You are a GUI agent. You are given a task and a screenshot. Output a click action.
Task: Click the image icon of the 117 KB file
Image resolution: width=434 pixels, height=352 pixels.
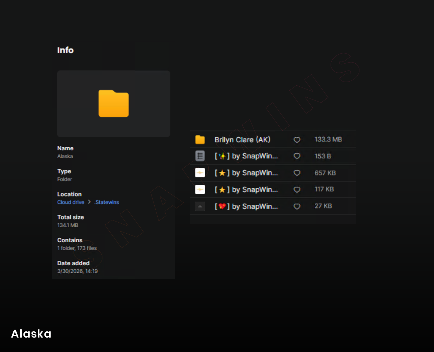click(200, 190)
